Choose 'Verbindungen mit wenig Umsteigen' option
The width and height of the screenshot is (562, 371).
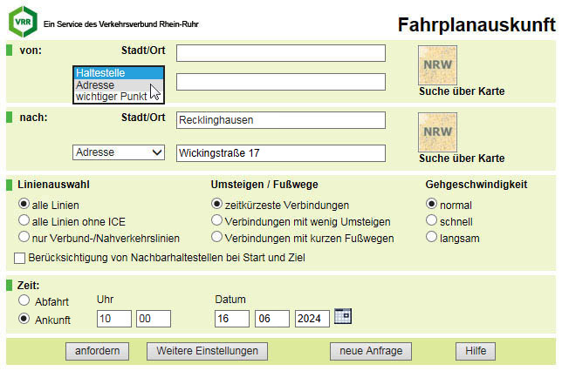(x=216, y=220)
